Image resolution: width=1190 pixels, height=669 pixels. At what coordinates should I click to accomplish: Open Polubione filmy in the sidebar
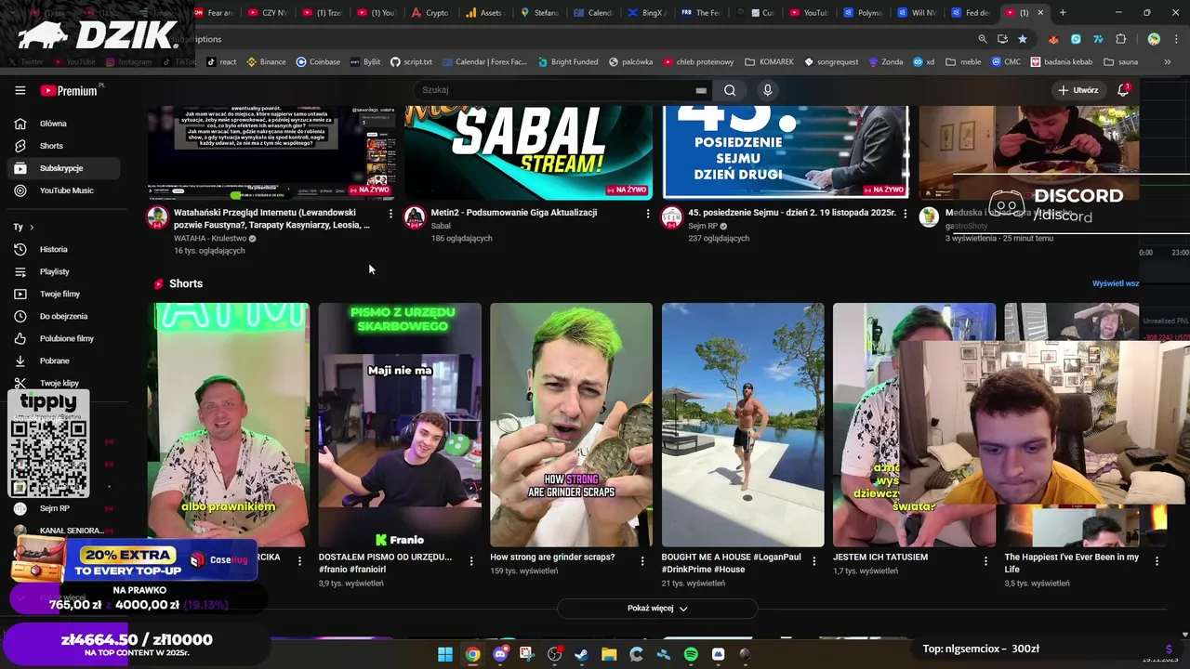pyautogui.click(x=66, y=338)
